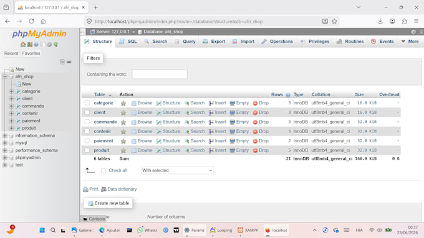Show the Favorites tables list
Image resolution: width=424 pixels, height=238 pixels.
(31, 53)
